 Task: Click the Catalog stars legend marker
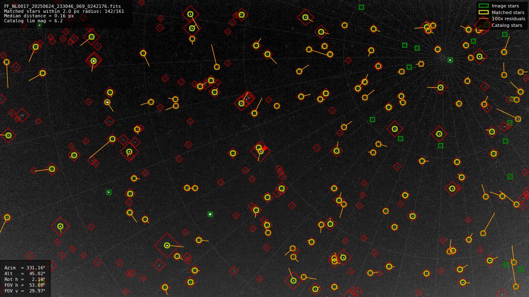484,25
